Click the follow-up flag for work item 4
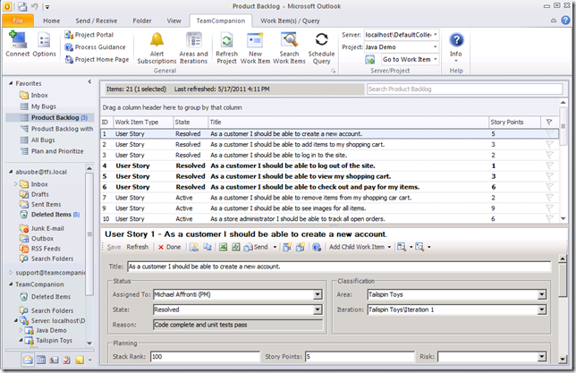The height and width of the screenshot is (373, 576). [x=549, y=165]
